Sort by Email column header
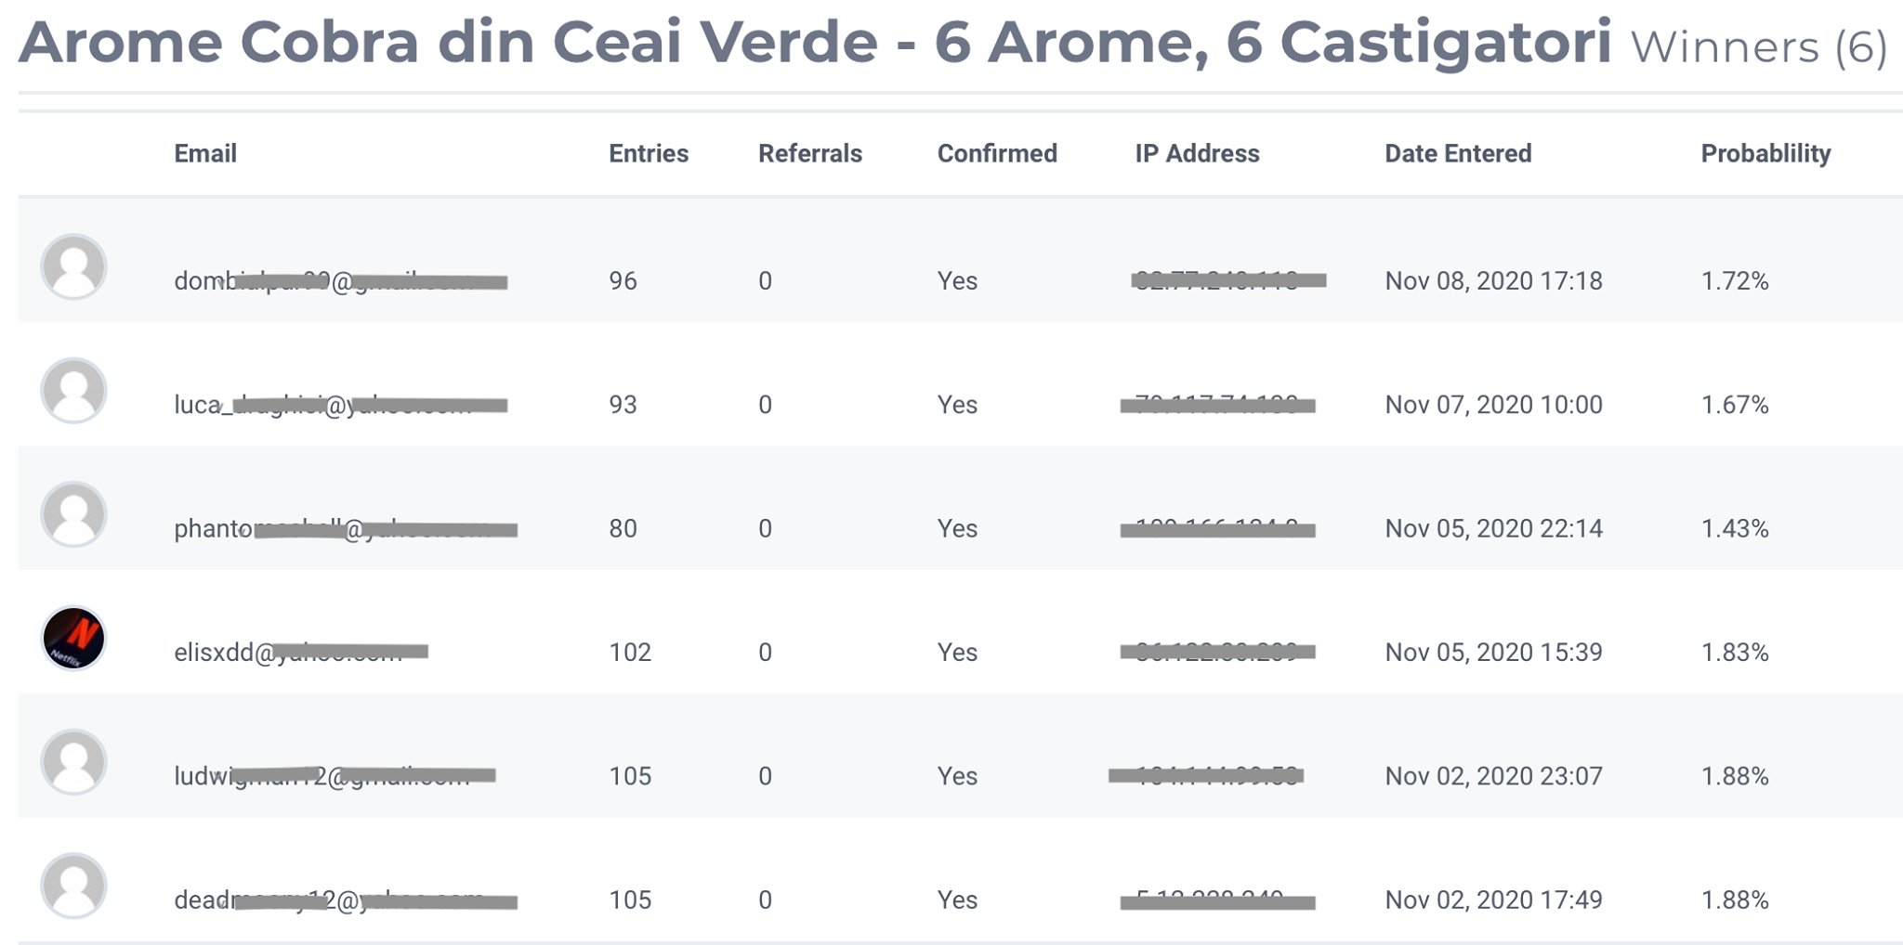1903x945 pixels. click(205, 153)
